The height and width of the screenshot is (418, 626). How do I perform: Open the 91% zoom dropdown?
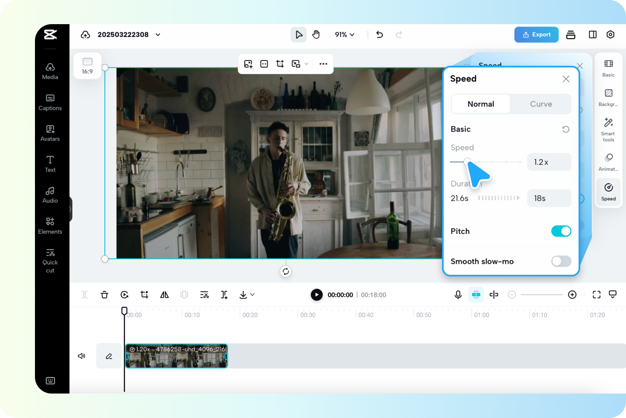click(x=345, y=35)
